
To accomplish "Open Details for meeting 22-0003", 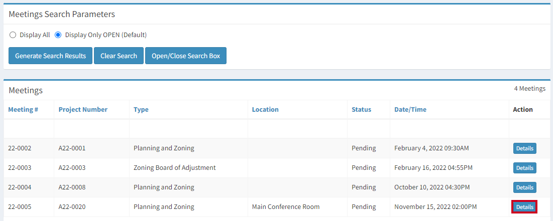I will tap(524, 168).
